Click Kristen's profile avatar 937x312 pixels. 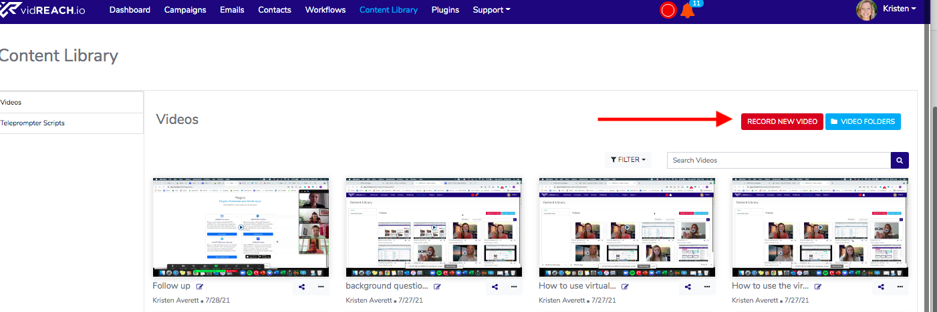[867, 10]
